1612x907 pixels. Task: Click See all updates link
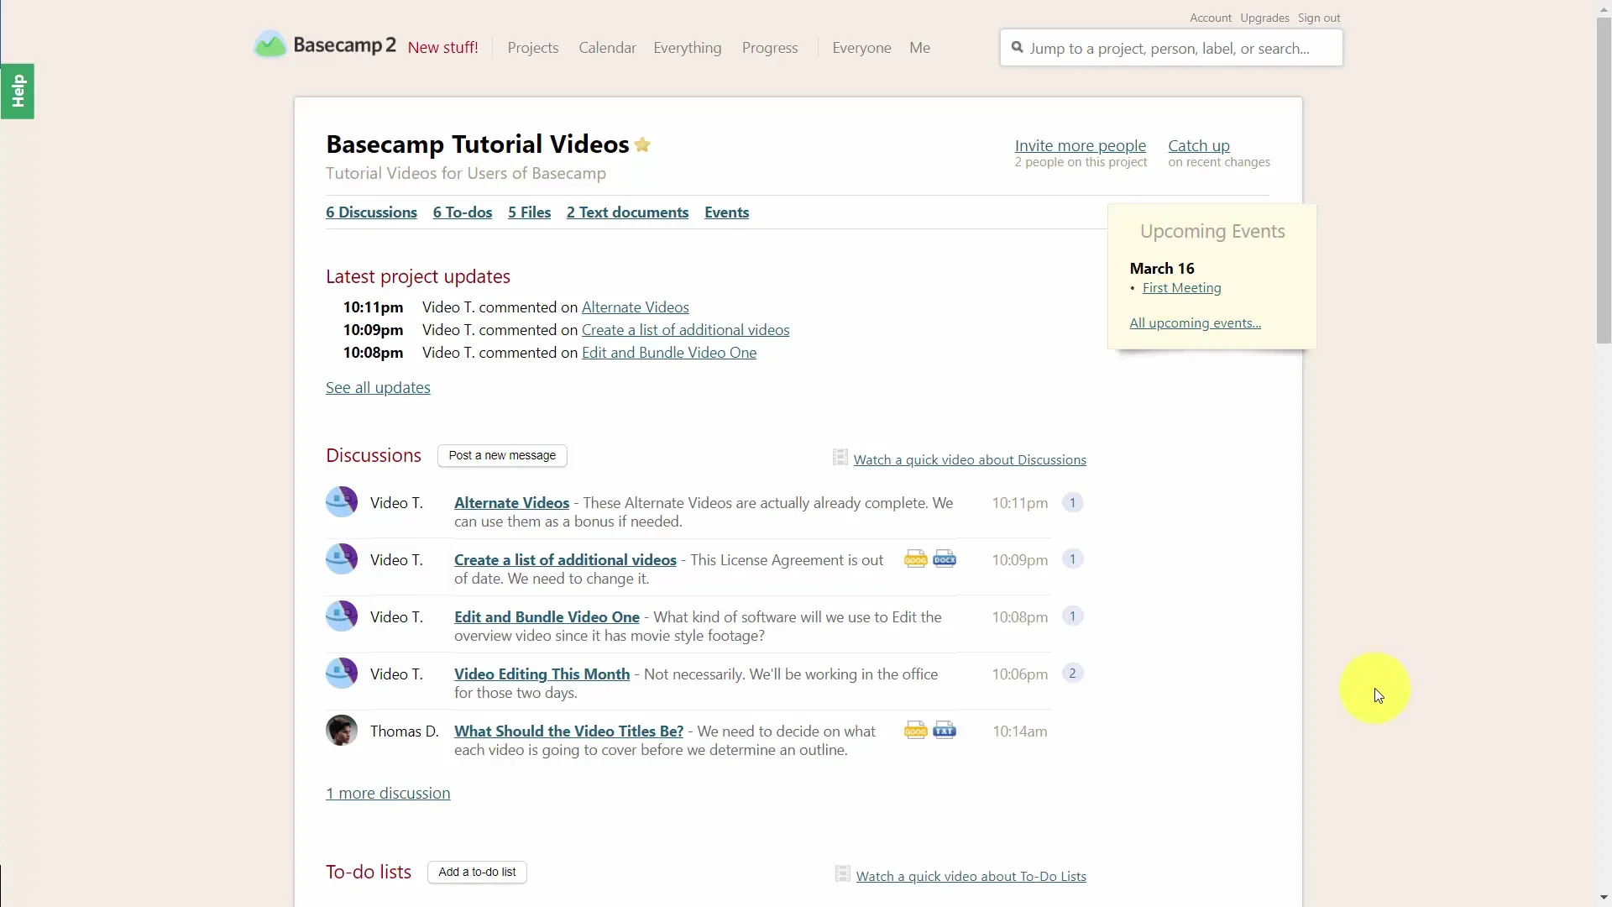[378, 388]
